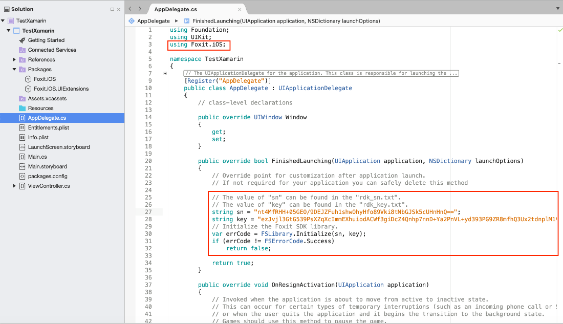The image size is (563, 324).
Task: Navigate forward with the right arrow
Action: (x=140, y=9)
